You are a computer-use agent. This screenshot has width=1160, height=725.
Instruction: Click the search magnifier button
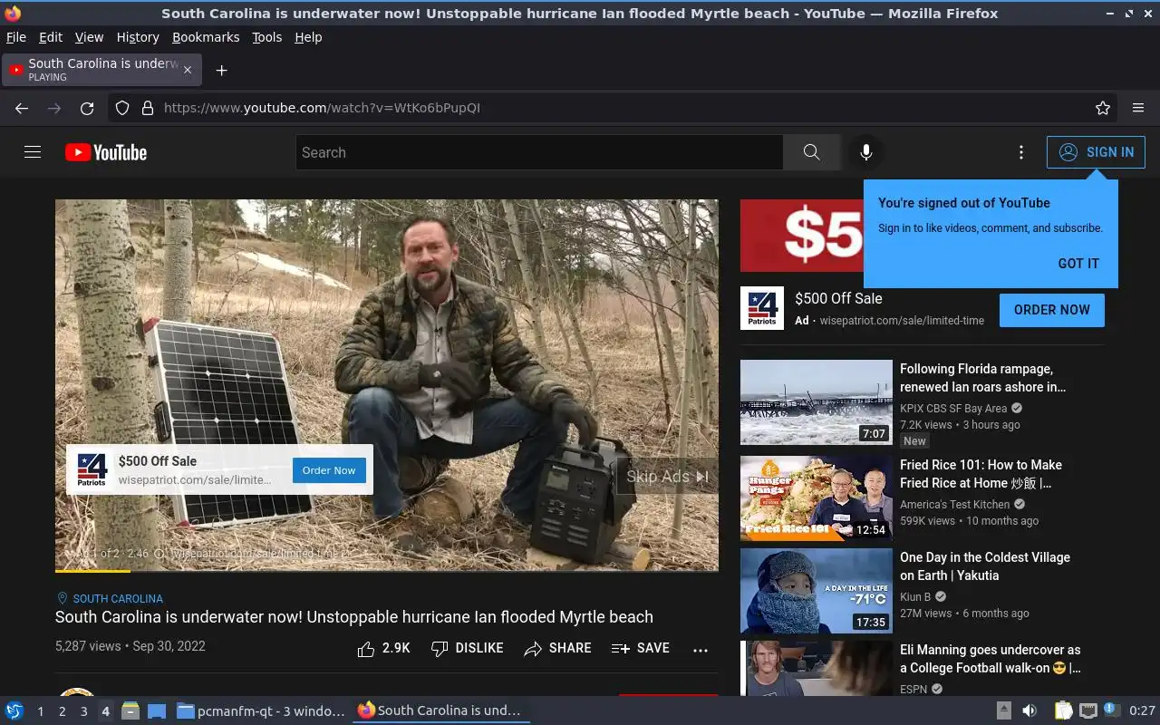[x=811, y=152]
